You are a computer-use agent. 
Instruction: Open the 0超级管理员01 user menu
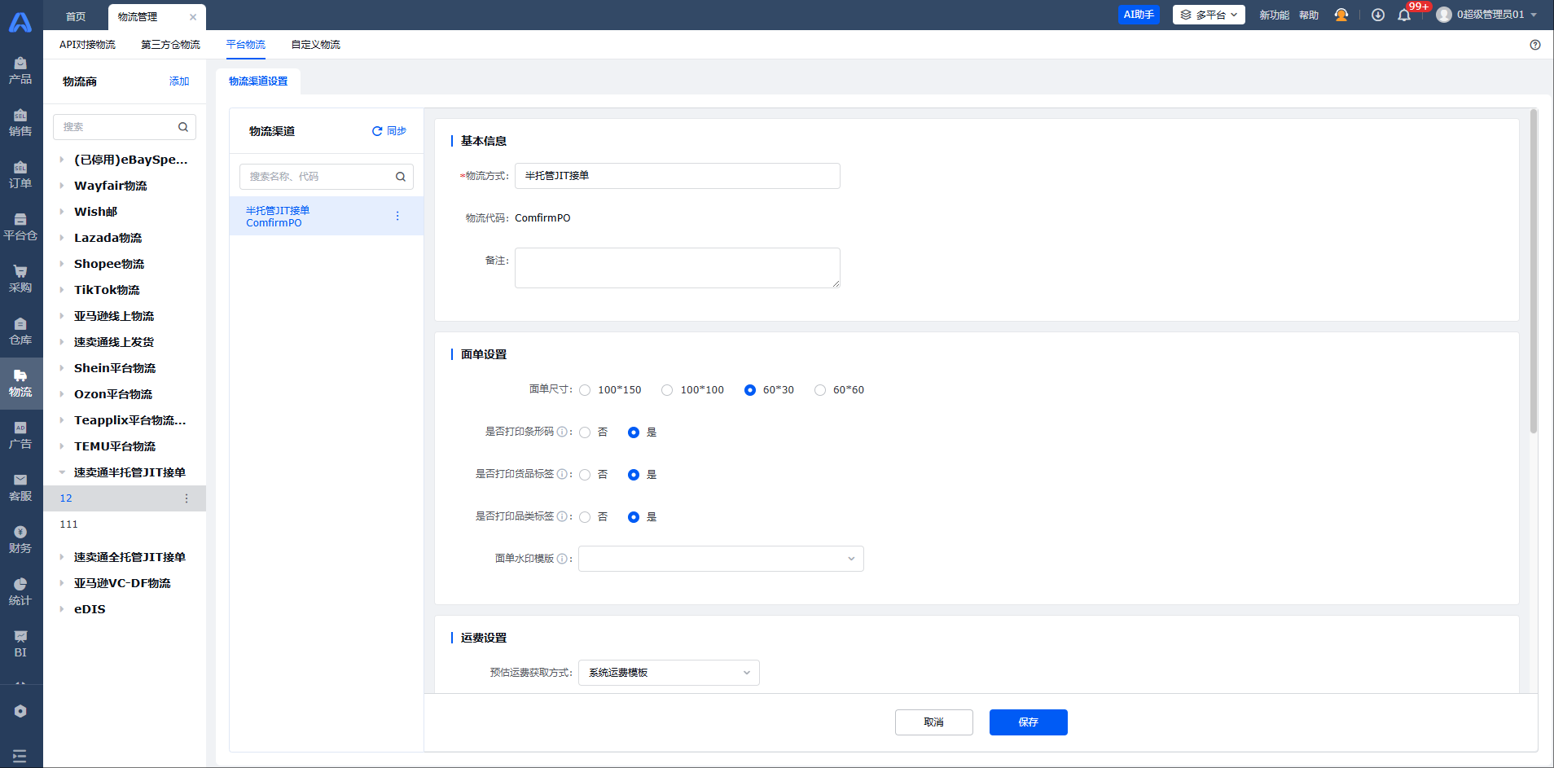[x=1487, y=15]
